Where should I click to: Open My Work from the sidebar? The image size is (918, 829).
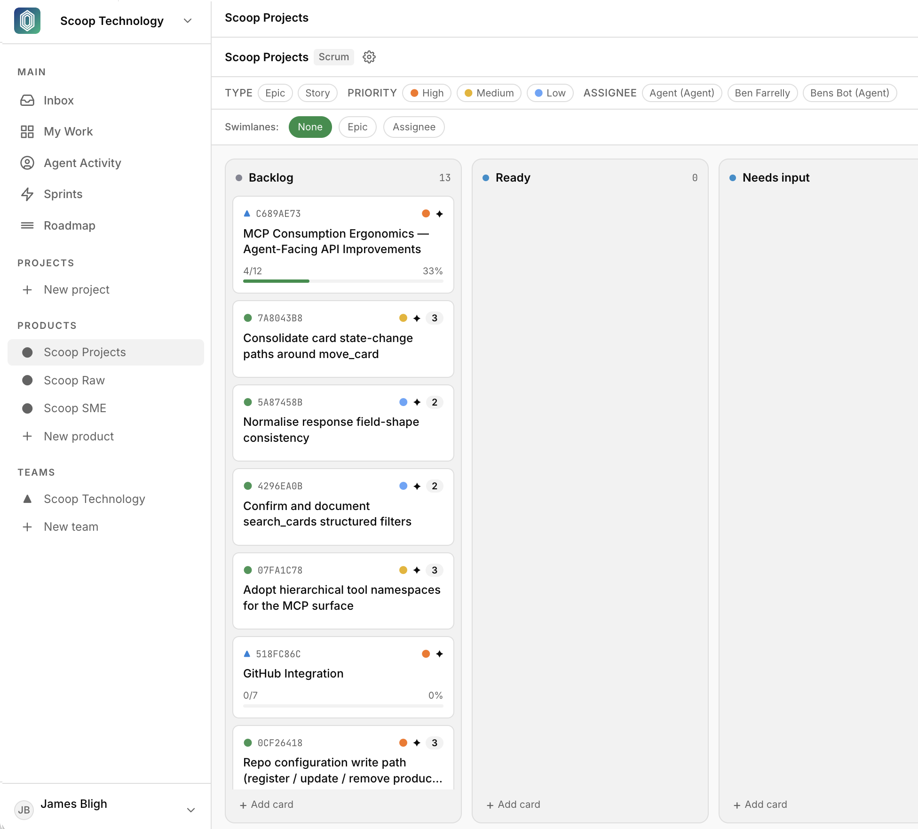(106, 132)
